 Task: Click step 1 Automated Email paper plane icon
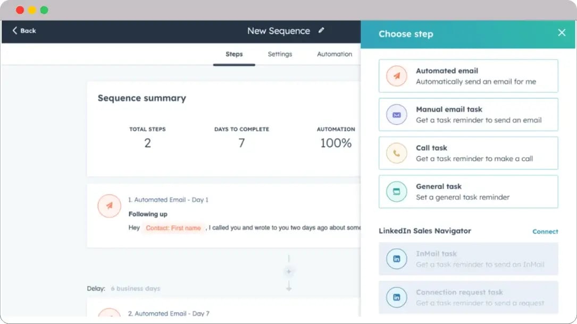[110, 206]
